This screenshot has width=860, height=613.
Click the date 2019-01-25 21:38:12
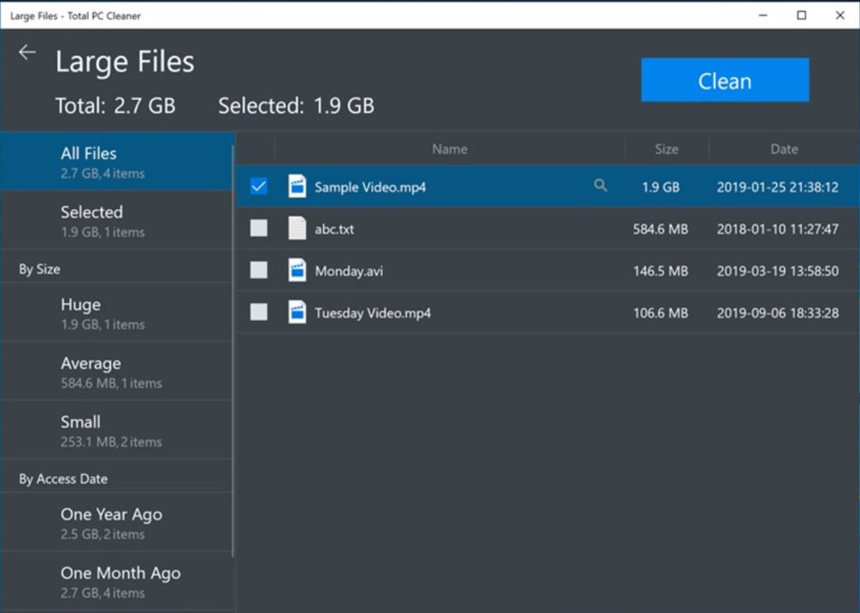click(778, 187)
